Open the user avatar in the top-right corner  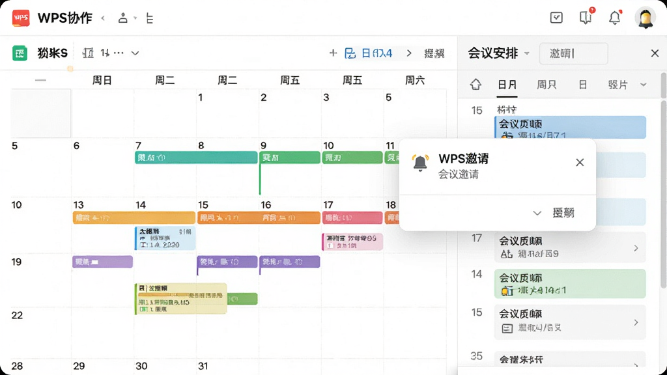click(x=646, y=18)
